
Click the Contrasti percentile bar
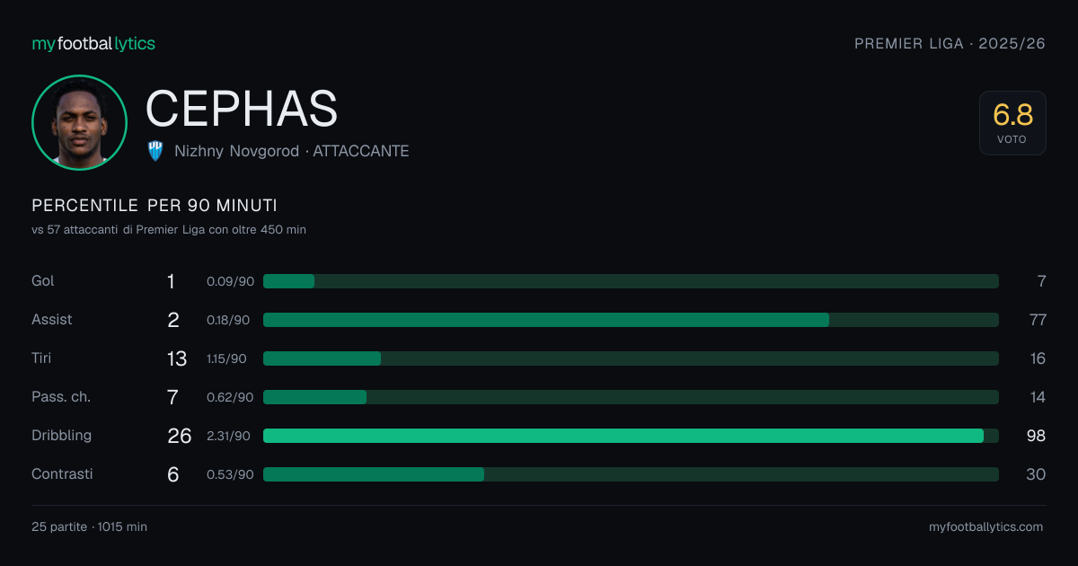631,474
